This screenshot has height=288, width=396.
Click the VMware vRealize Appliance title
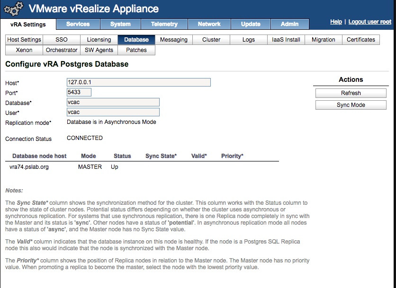tap(94, 9)
